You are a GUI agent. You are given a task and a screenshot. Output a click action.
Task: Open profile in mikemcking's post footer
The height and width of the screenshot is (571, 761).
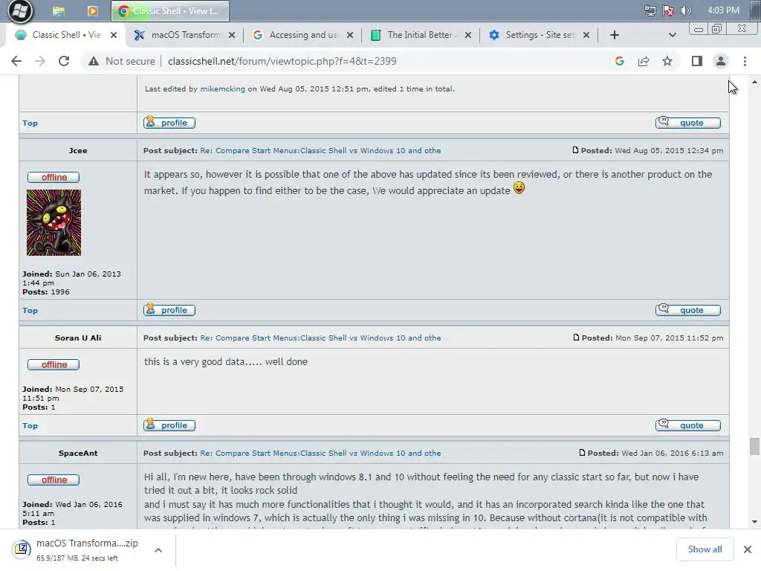(169, 123)
